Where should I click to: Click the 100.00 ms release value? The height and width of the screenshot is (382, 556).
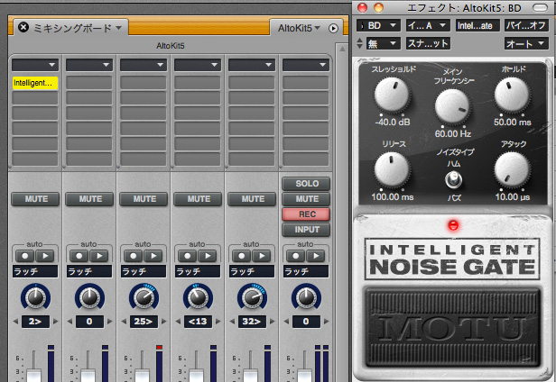pyautogui.click(x=393, y=197)
